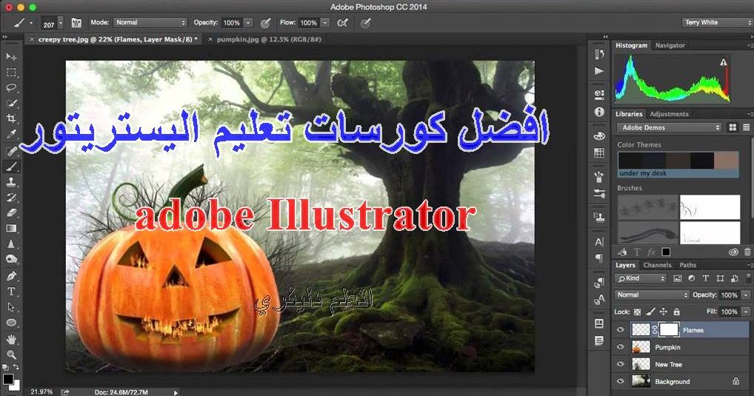Viewport: 754px width, 396px height.
Task: Select the Zoom tool
Action: pyautogui.click(x=11, y=355)
